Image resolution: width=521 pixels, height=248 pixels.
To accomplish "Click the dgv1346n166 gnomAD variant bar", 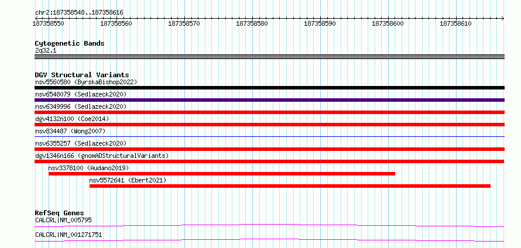I will (x=269, y=161).
